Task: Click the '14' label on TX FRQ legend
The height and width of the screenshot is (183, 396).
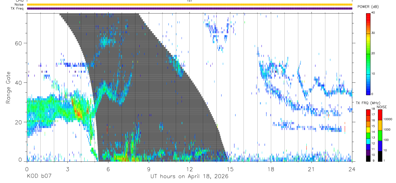Action: coord(373,132)
